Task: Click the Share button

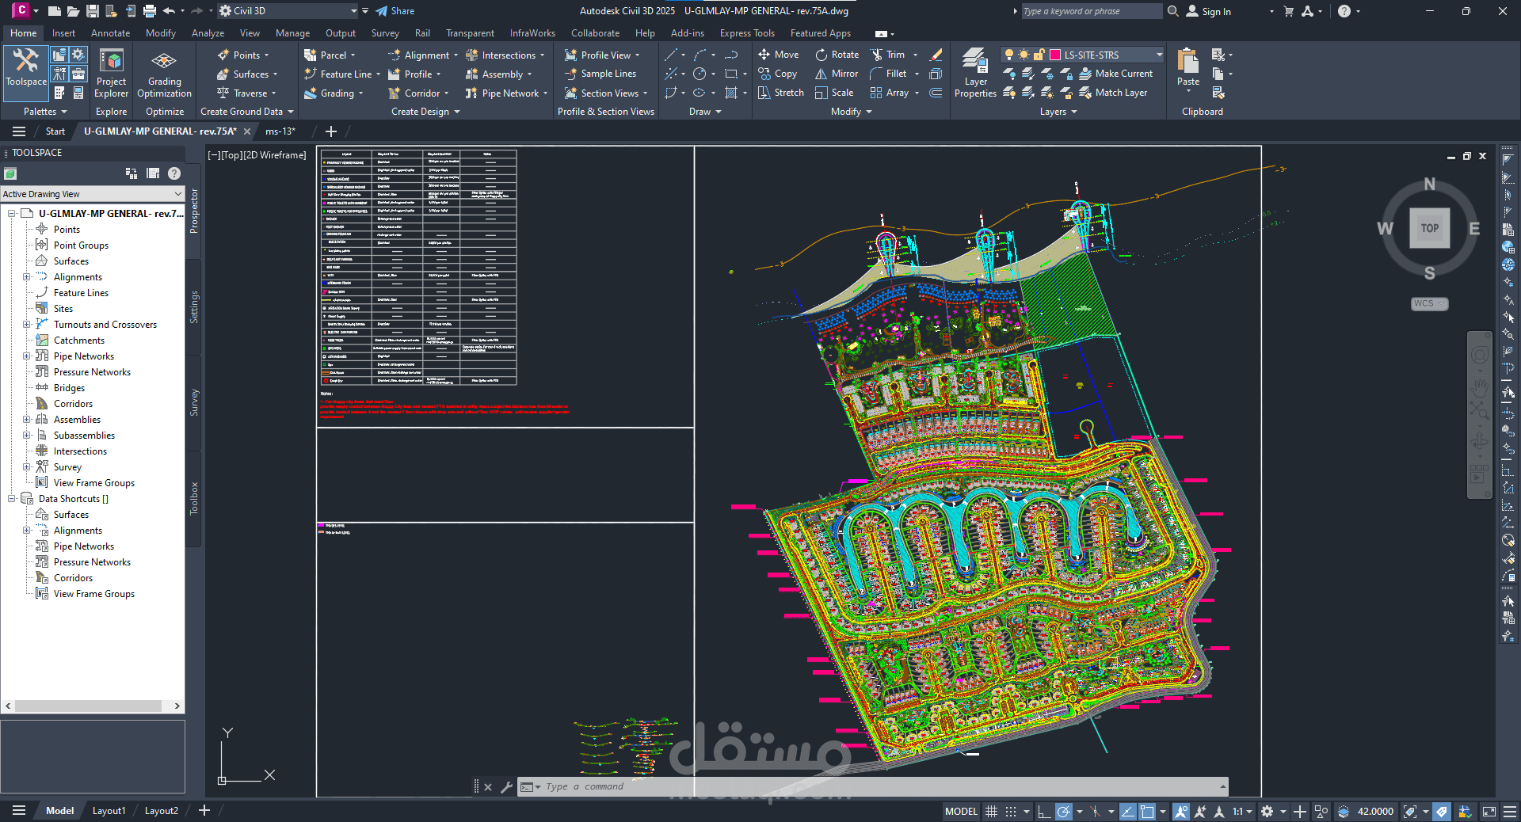Action: click(395, 11)
